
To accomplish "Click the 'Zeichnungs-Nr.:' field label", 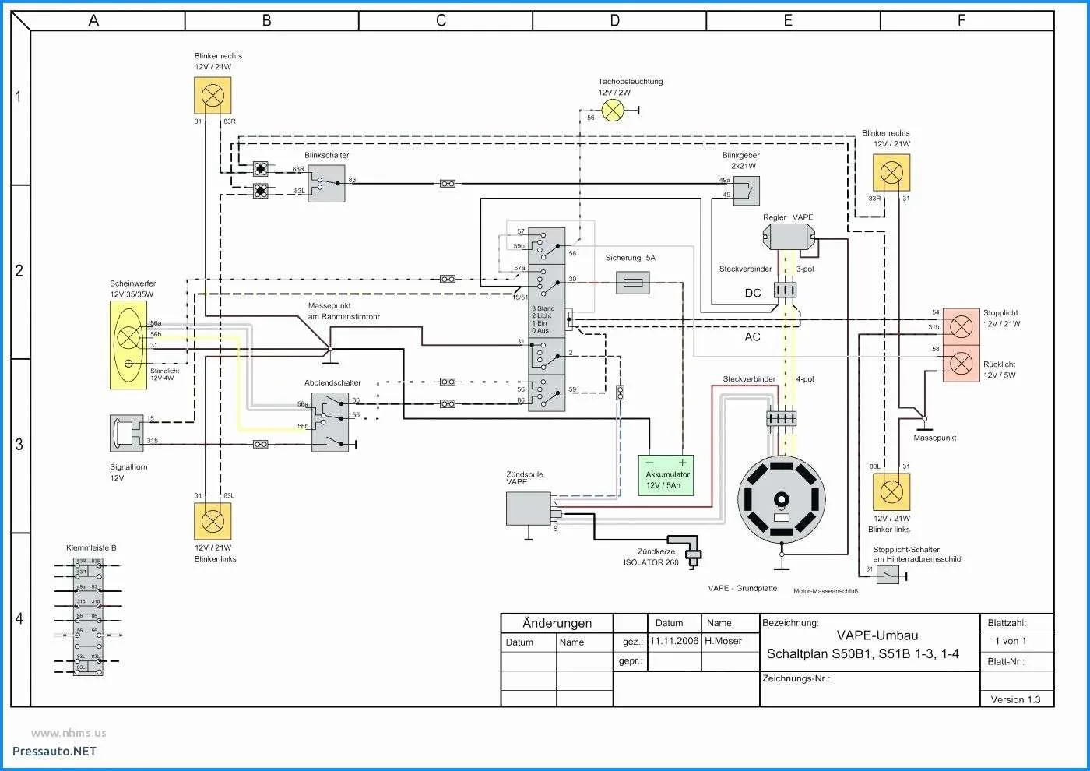I will pos(796,678).
